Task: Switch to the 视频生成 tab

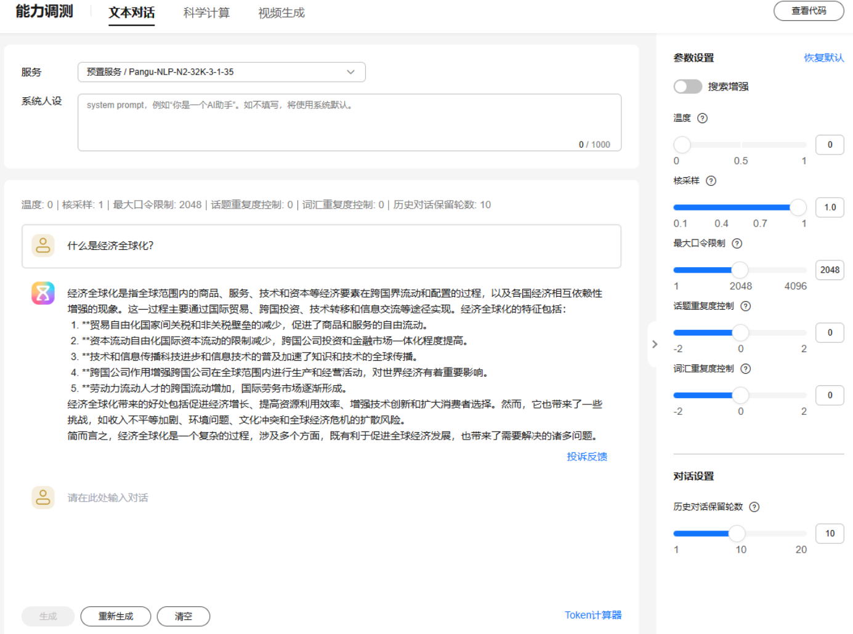Action: pyautogui.click(x=281, y=13)
